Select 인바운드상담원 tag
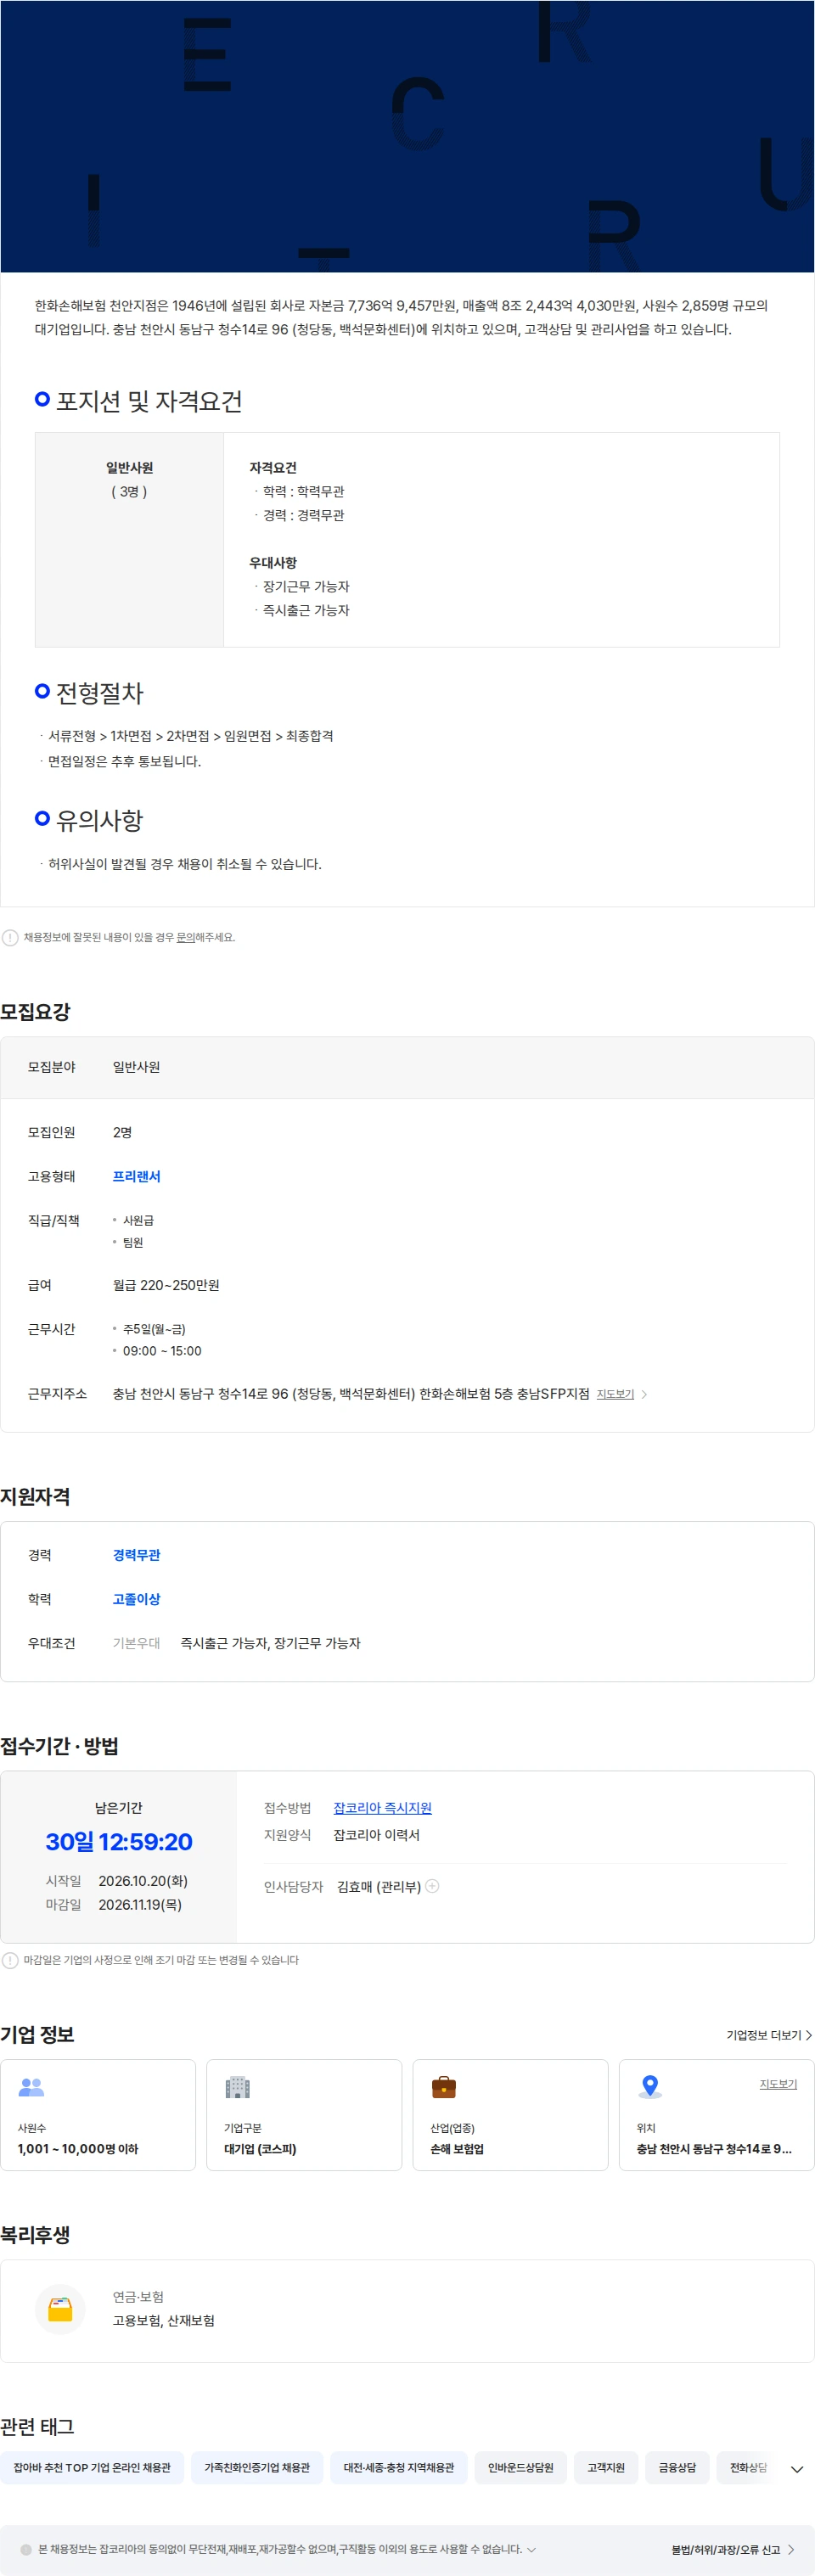 (x=521, y=2468)
